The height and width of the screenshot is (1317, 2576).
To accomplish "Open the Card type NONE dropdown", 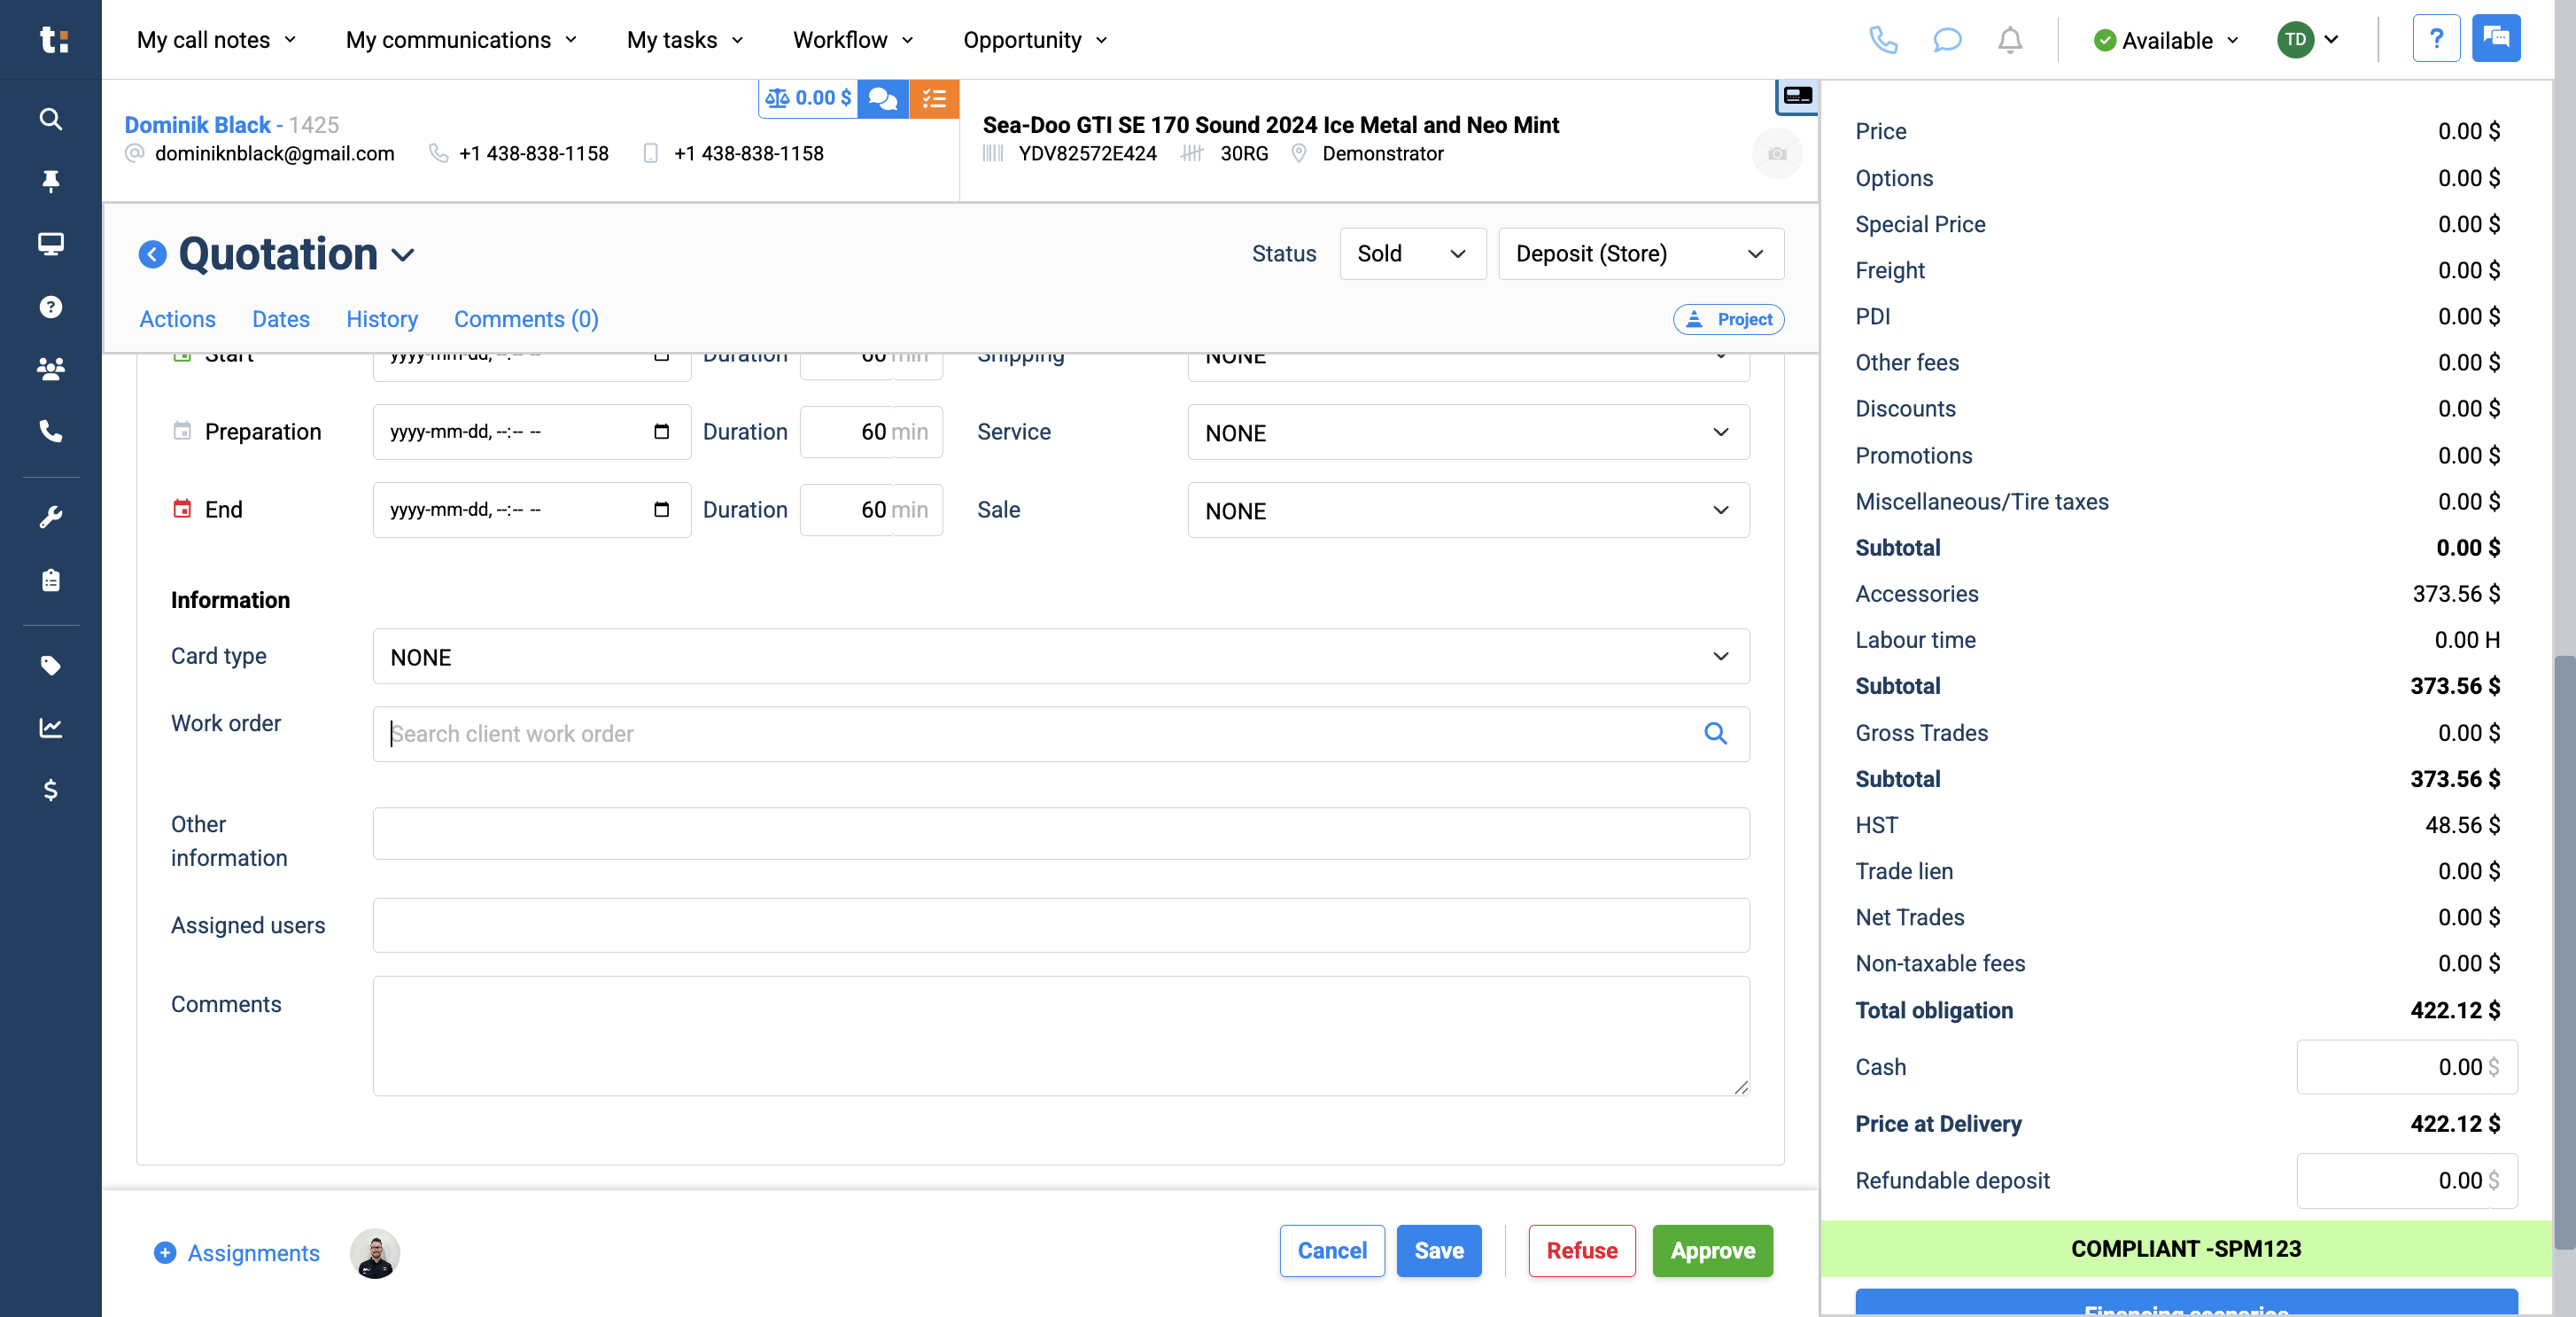I will 1060,657.
